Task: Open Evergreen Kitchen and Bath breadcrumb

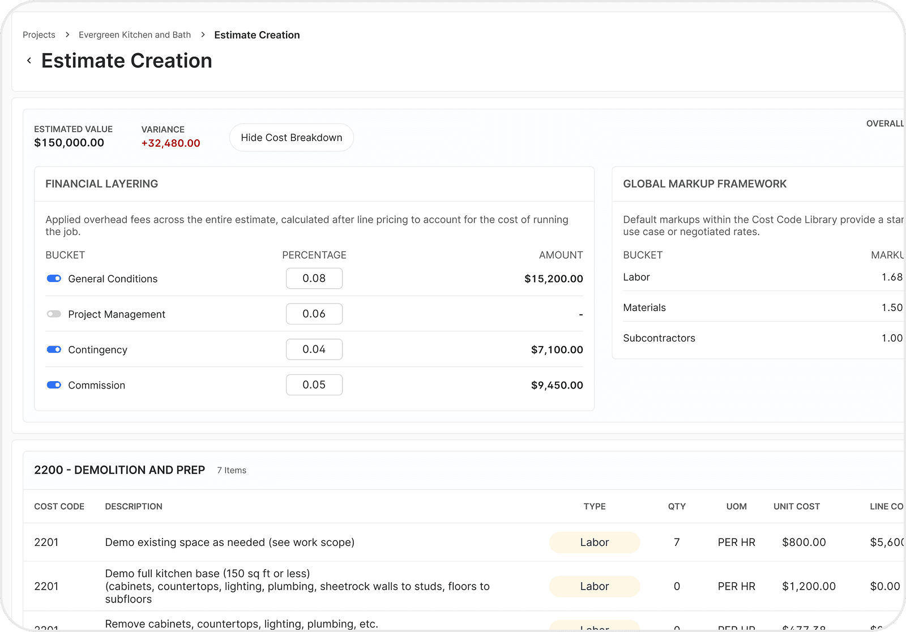Action: click(x=135, y=35)
